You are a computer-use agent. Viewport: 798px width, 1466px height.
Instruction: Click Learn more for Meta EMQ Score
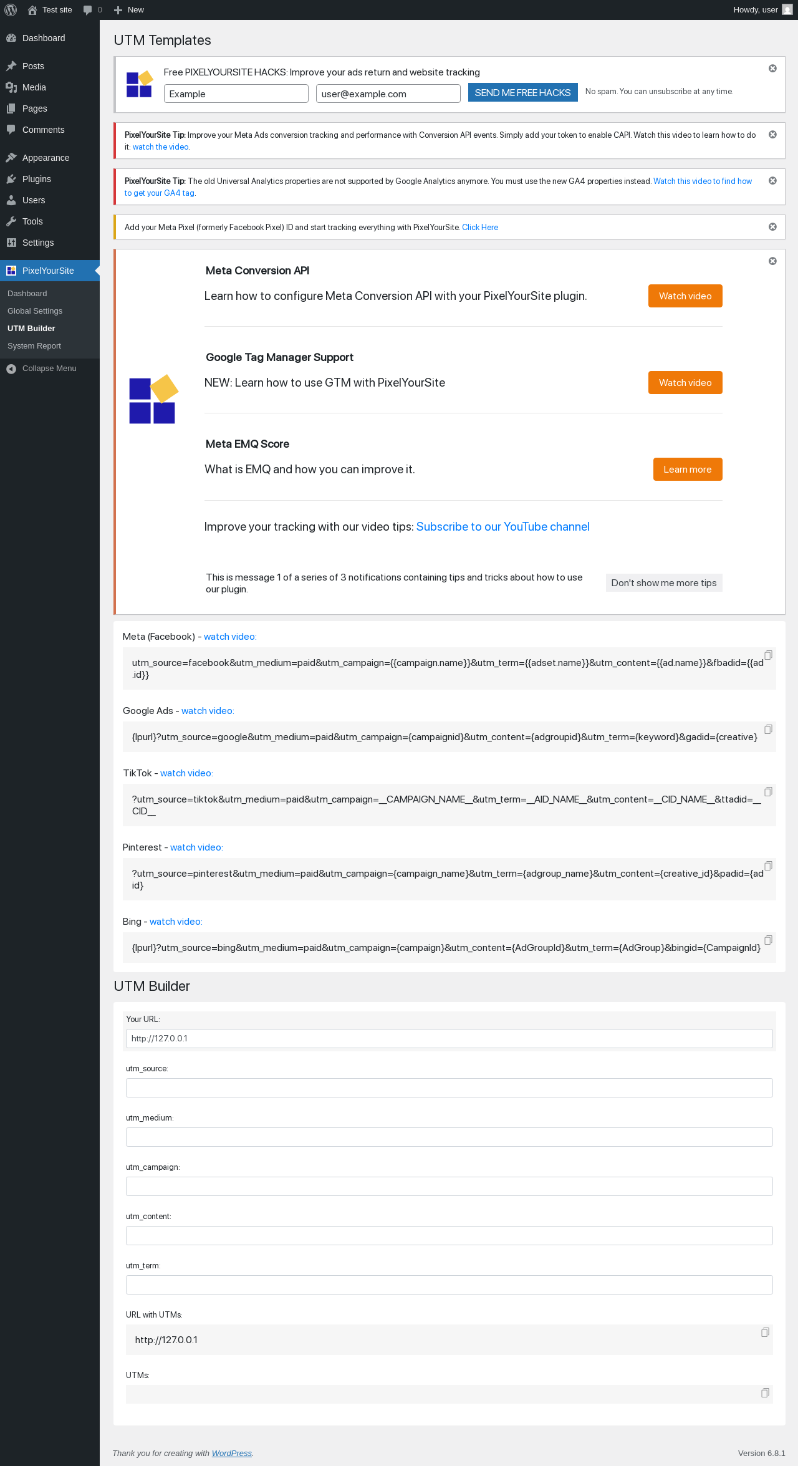[x=688, y=470]
